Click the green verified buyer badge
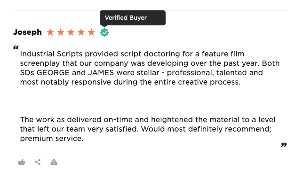The height and width of the screenshot is (171, 303). pyautogui.click(x=104, y=32)
